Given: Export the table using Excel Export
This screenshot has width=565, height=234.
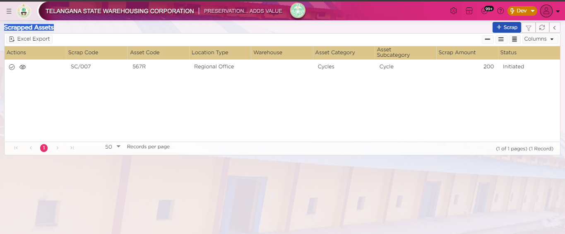Looking at the screenshot, I should (29, 39).
